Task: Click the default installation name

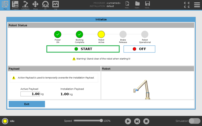Action: [110, 6]
